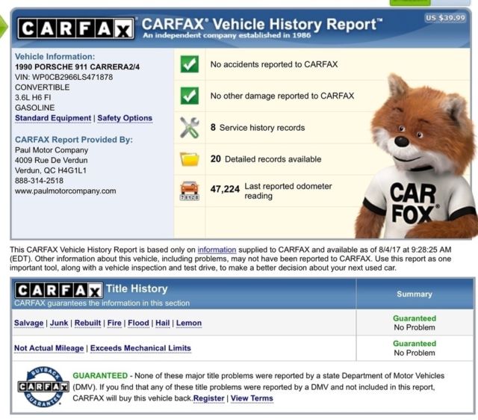Click the 3.6L H6 FI engine text
478x420 pixels.
[33, 98]
